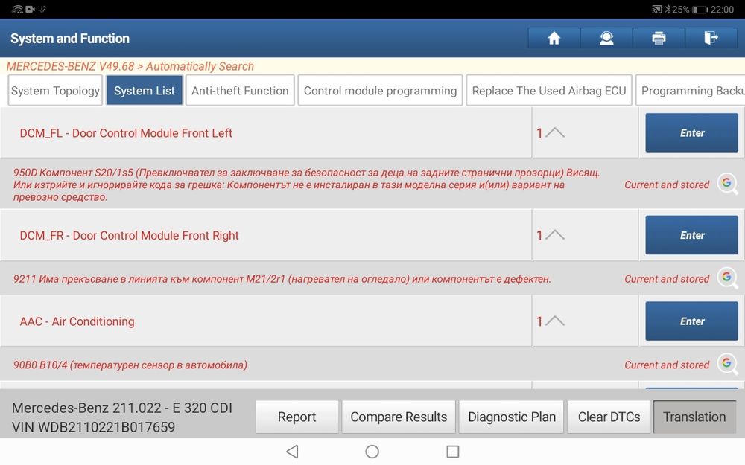Tap the Exit icon in header
The image size is (745, 465).
711,38
